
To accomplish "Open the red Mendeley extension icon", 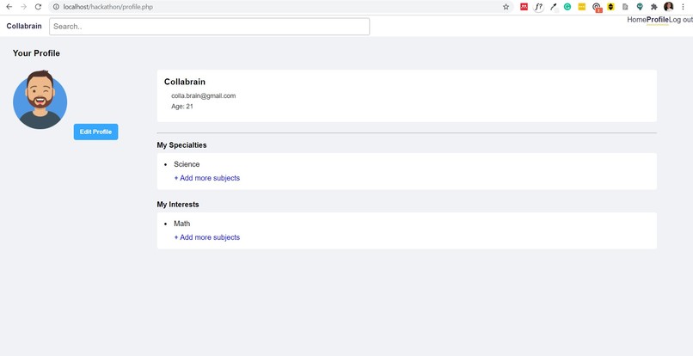I will pos(524,7).
